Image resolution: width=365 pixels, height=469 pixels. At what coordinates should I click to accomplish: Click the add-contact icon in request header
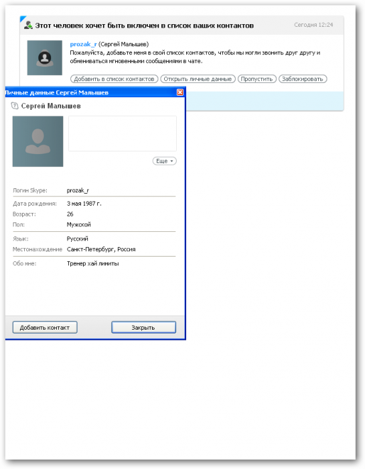[x=28, y=25]
